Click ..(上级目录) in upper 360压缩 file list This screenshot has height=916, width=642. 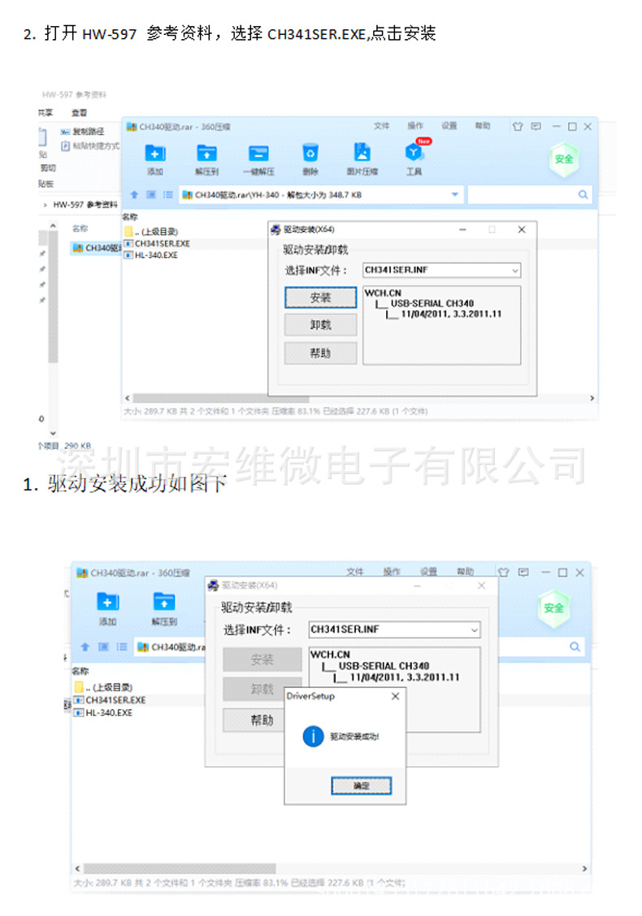pos(151,232)
